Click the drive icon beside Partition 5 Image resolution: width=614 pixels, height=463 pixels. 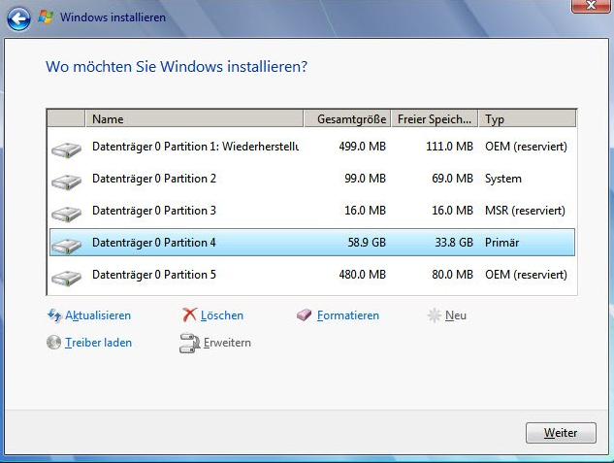[66, 278]
